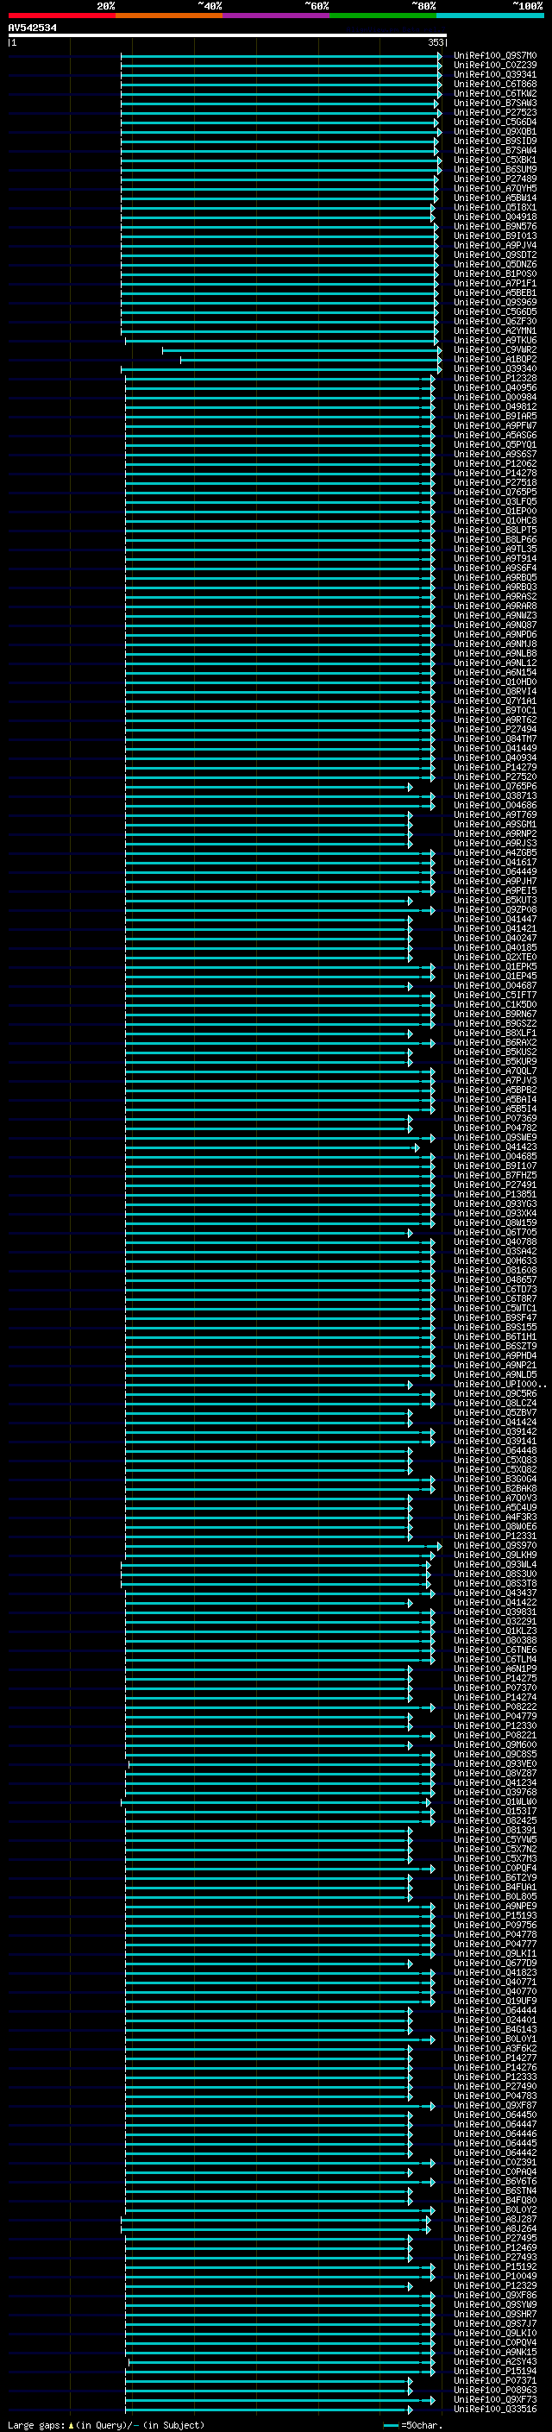Click the red 20% identity legend bar
Image resolution: width=552 pixels, height=2432 pixels.
click(61, 16)
